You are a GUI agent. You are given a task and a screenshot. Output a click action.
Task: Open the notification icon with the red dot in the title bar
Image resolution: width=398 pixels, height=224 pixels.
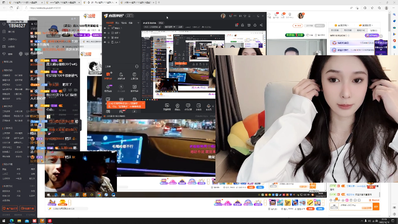coord(230,16)
